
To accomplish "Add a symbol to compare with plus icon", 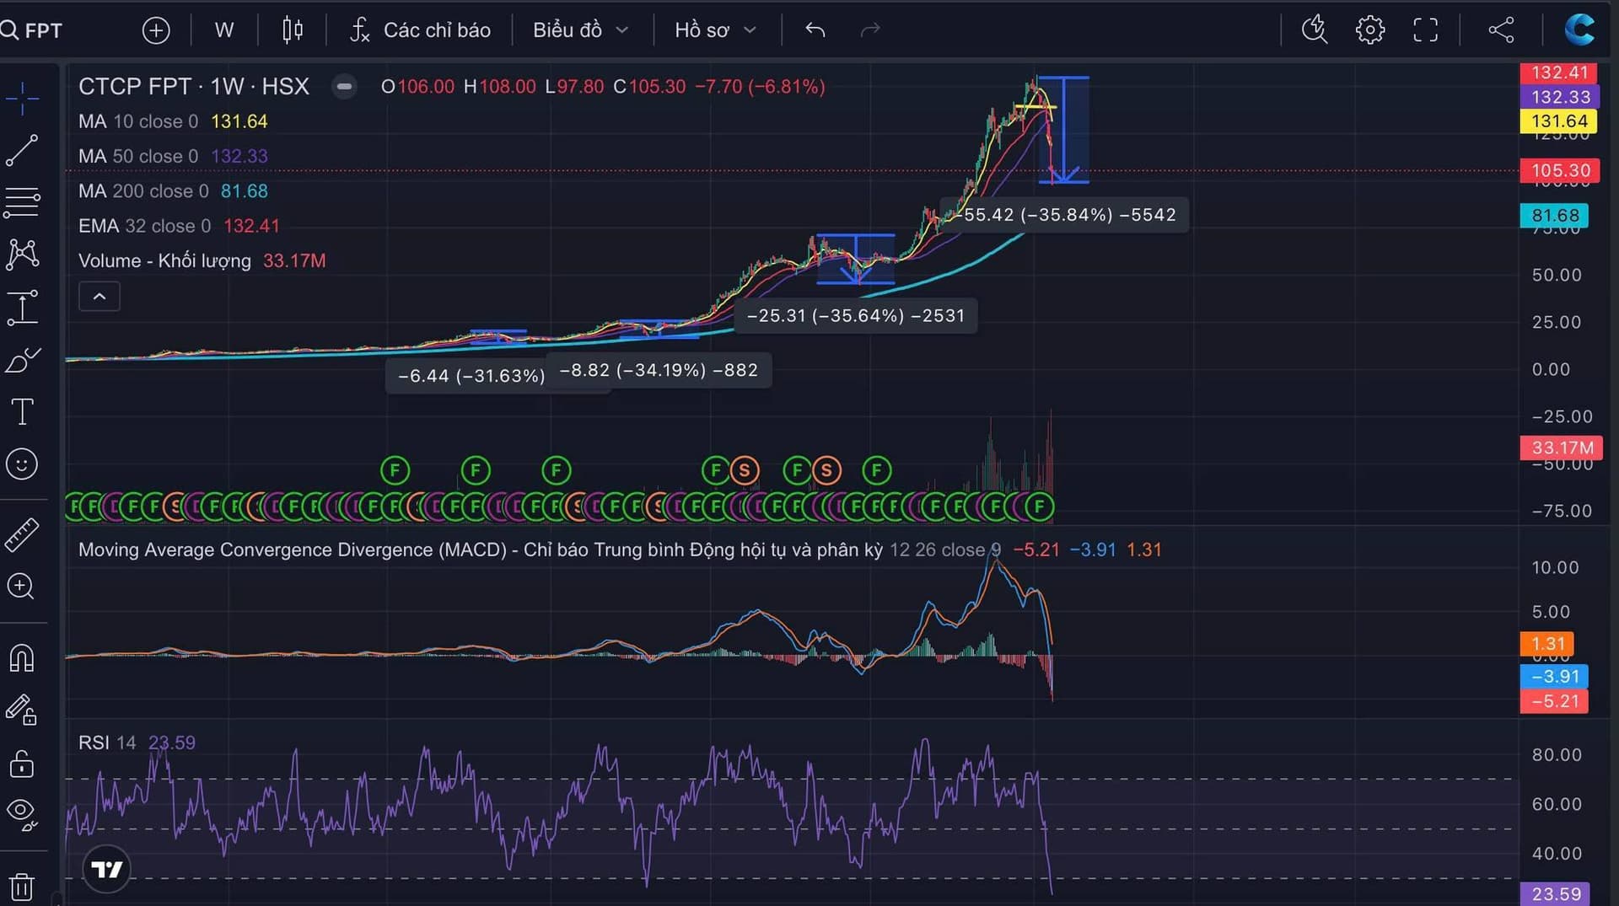I will (x=155, y=30).
